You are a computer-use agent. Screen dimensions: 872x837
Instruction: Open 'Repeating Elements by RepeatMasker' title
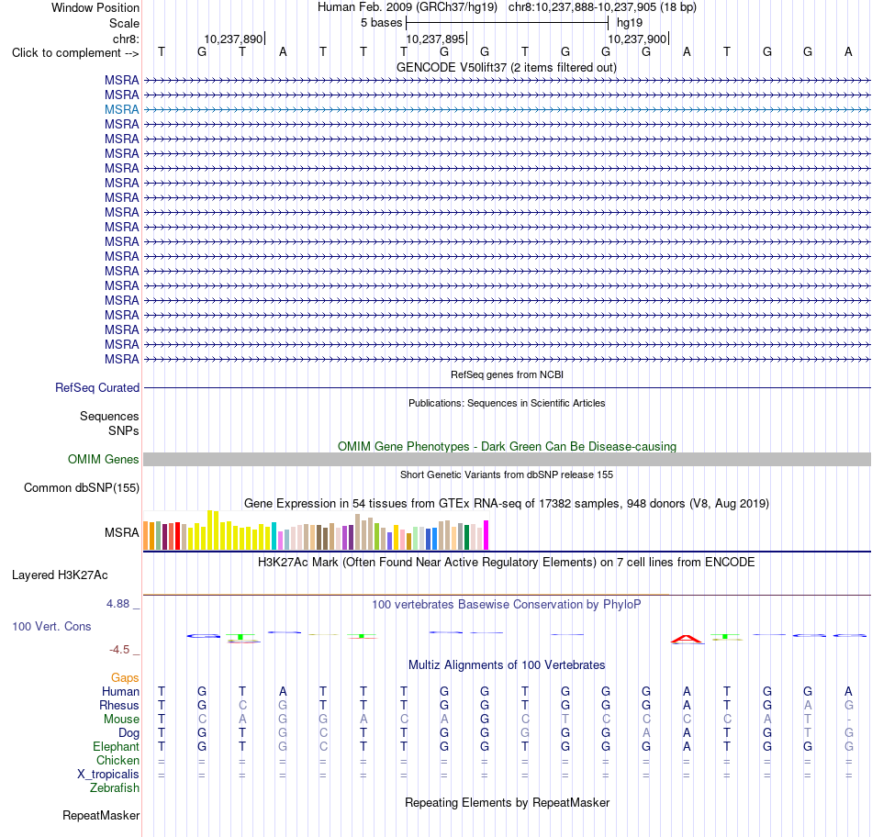pos(508,802)
